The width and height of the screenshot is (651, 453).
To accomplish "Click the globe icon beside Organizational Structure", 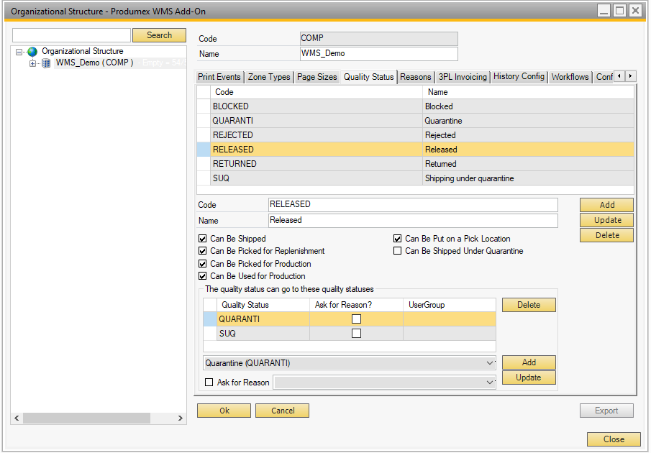I will pos(32,52).
